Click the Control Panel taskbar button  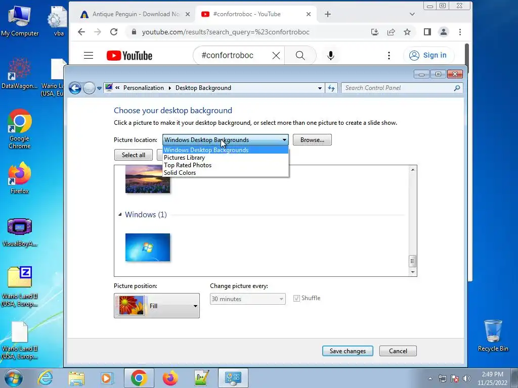[x=233, y=378]
